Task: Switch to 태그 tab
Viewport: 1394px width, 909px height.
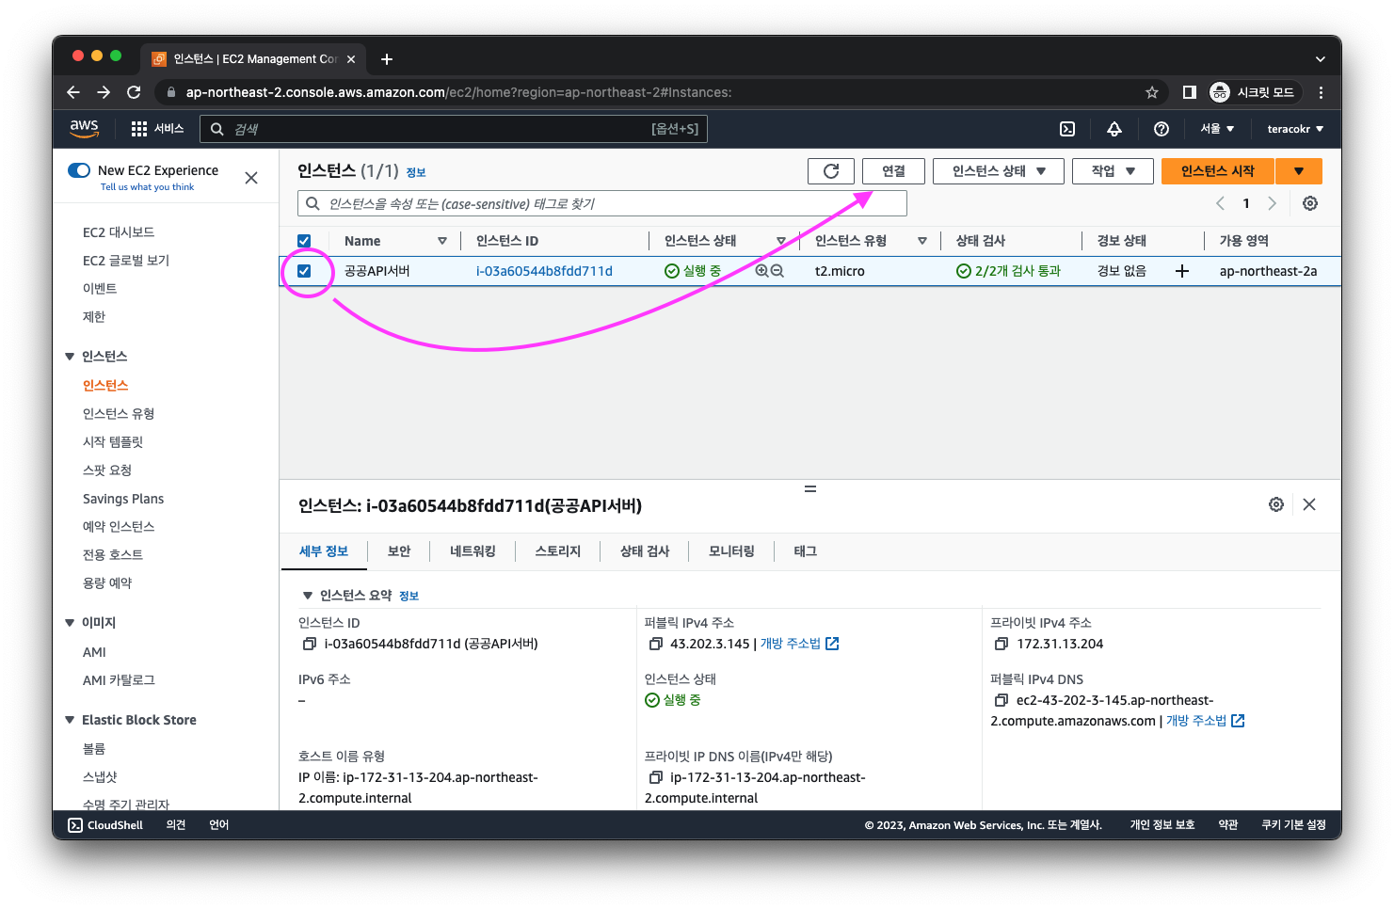Action: tap(805, 551)
